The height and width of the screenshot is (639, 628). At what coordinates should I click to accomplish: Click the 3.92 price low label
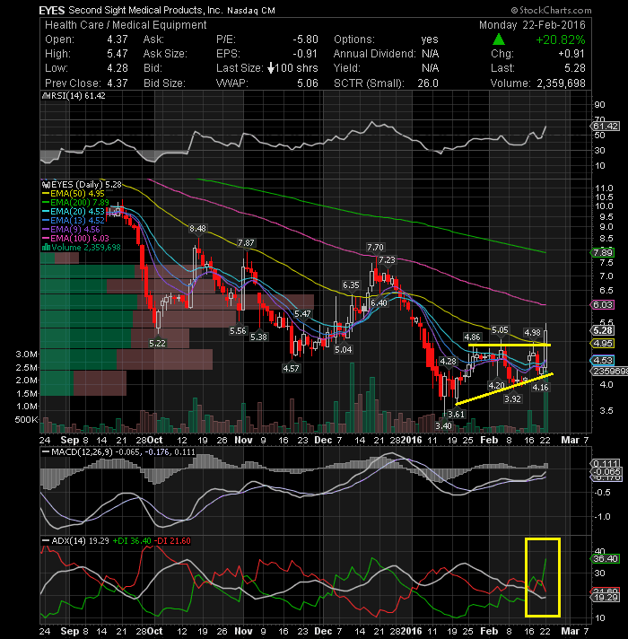(x=512, y=399)
